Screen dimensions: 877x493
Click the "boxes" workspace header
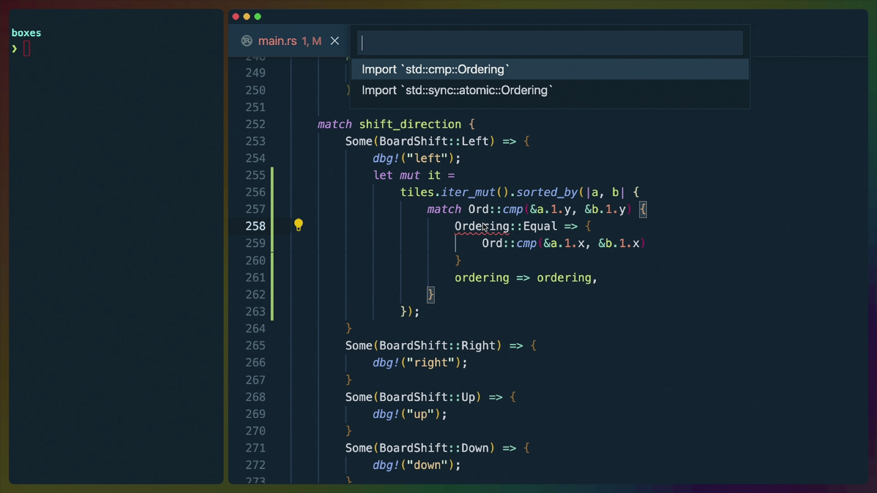[x=26, y=32]
